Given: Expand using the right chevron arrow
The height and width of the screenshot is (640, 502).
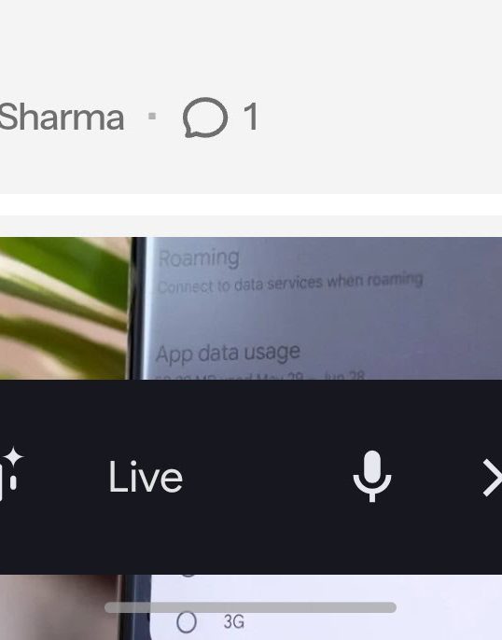Looking at the screenshot, I should click(492, 477).
